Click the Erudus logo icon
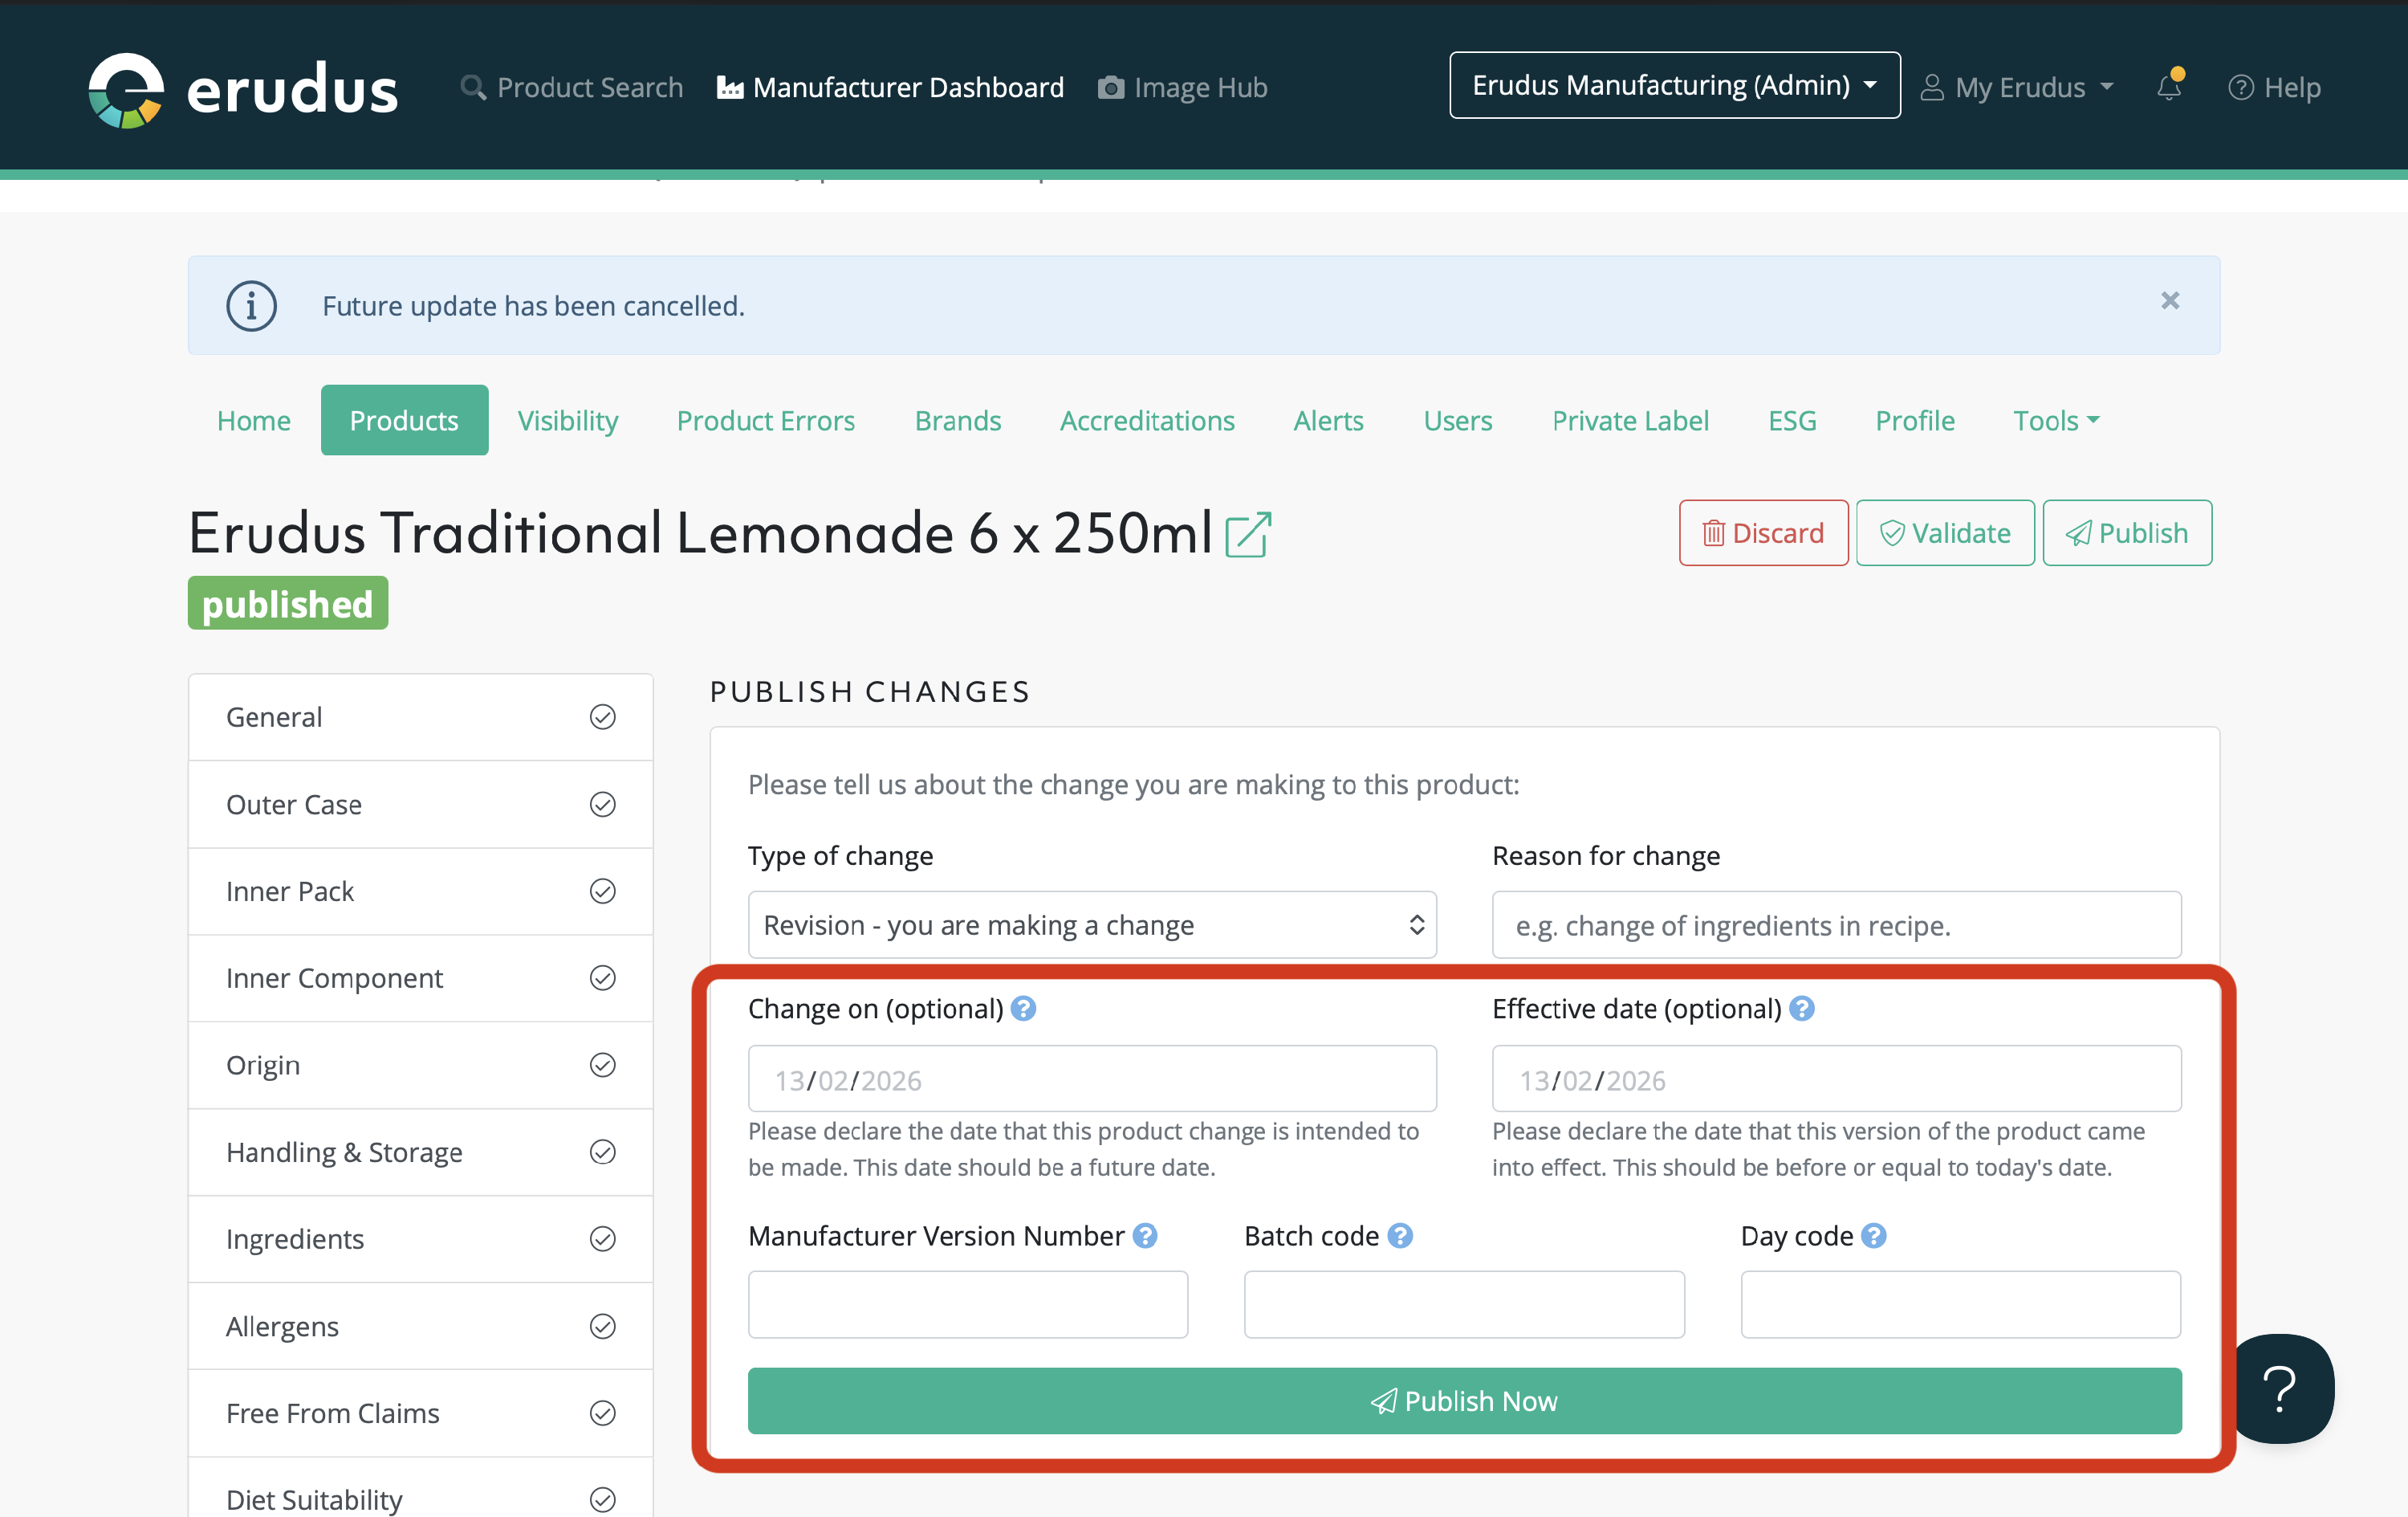This screenshot has width=2408, height=1517. click(126, 89)
